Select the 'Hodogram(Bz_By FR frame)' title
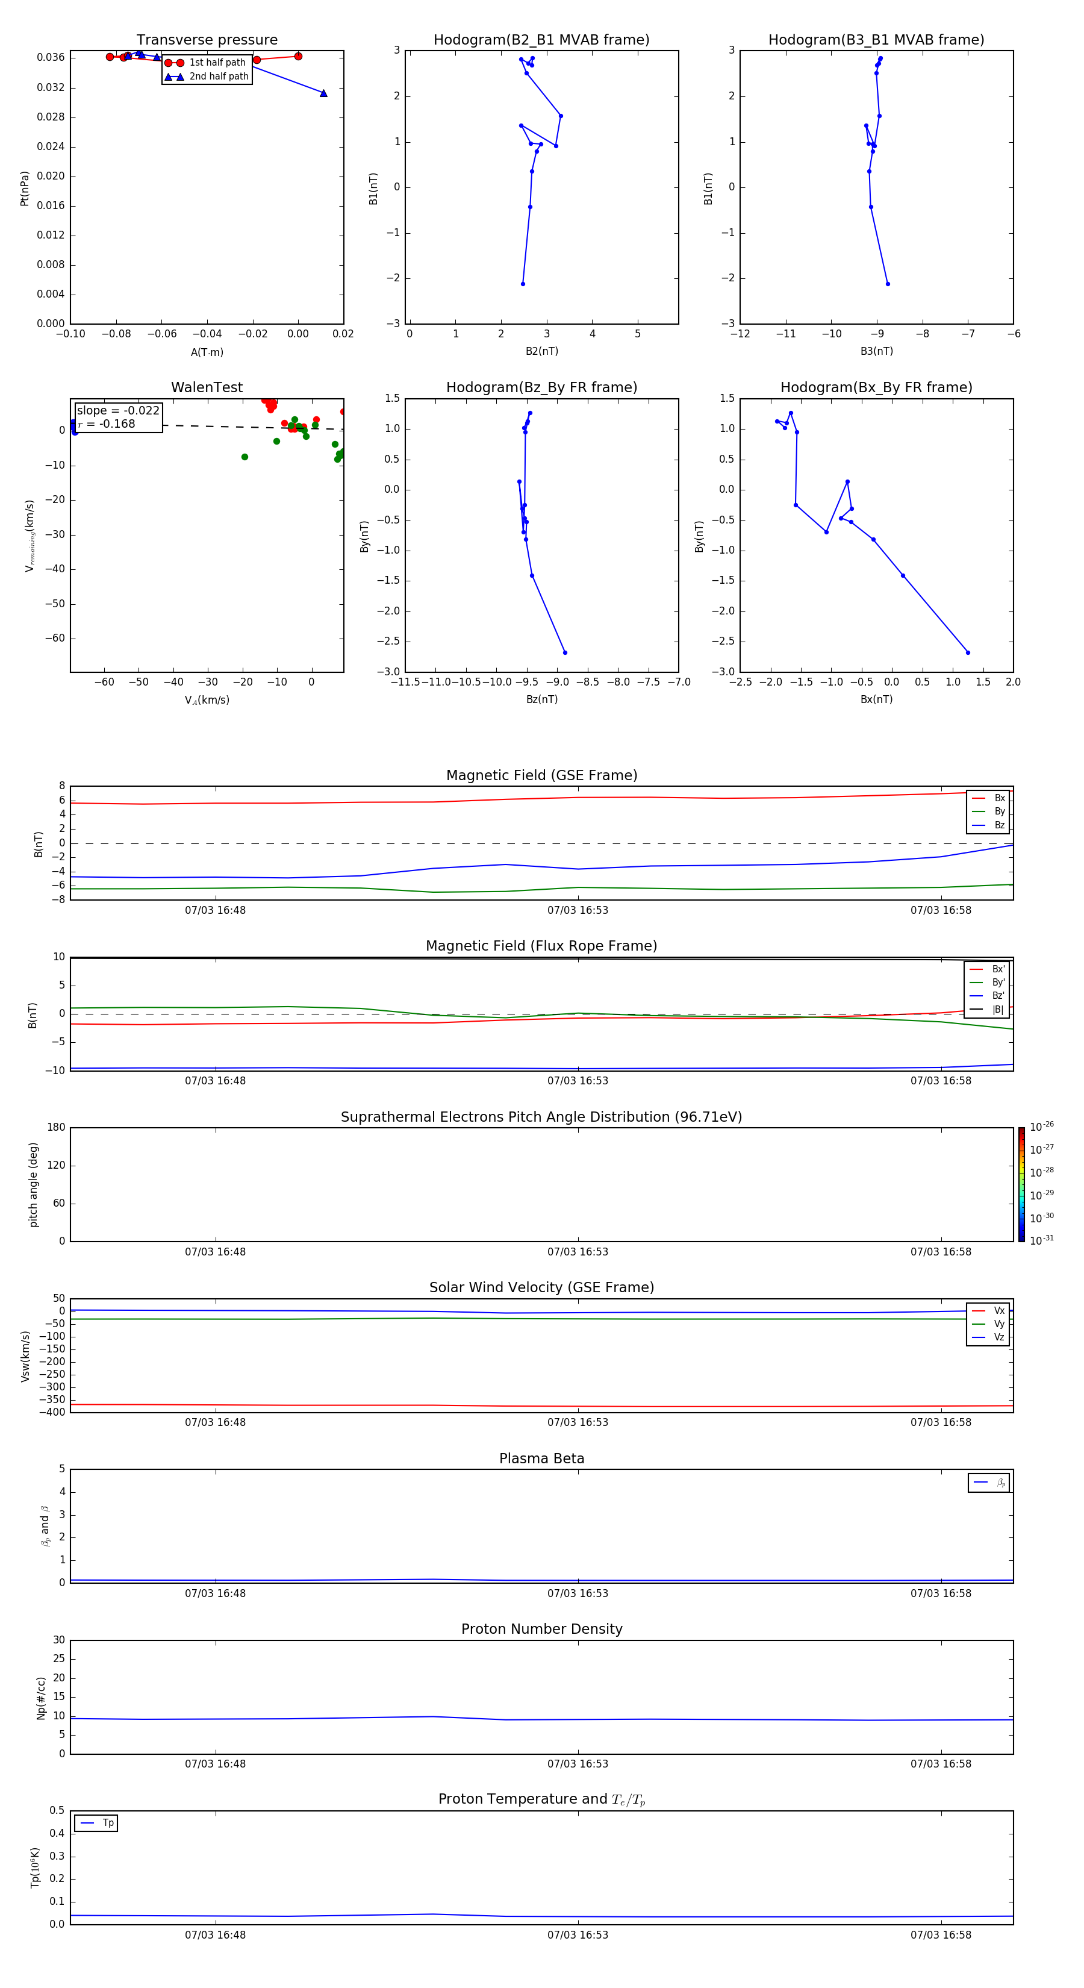 [541, 387]
